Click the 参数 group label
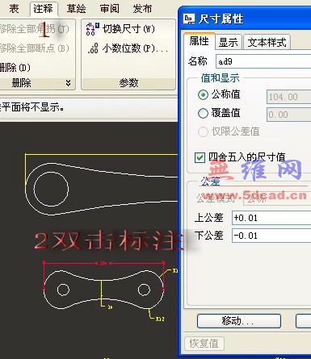The image size is (311, 359). click(128, 83)
